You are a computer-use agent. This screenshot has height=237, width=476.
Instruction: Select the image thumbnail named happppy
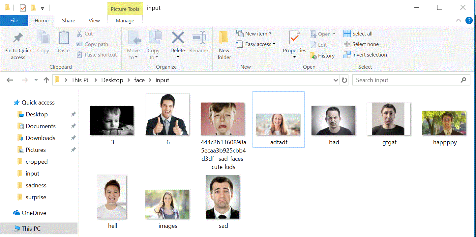pyautogui.click(x=444, y=123)
